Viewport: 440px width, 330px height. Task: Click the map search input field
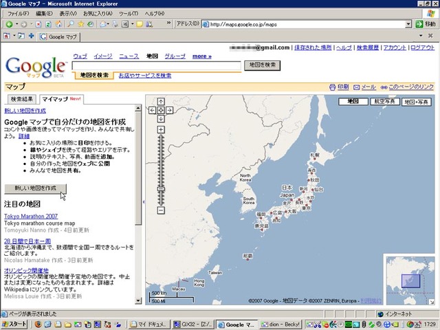point(156,66)
